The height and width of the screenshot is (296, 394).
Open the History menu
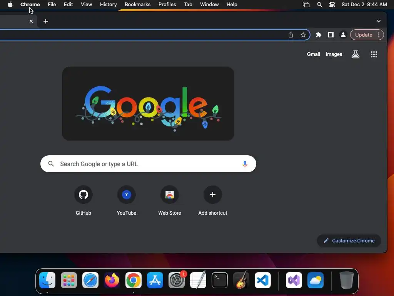tap(108, 5)
